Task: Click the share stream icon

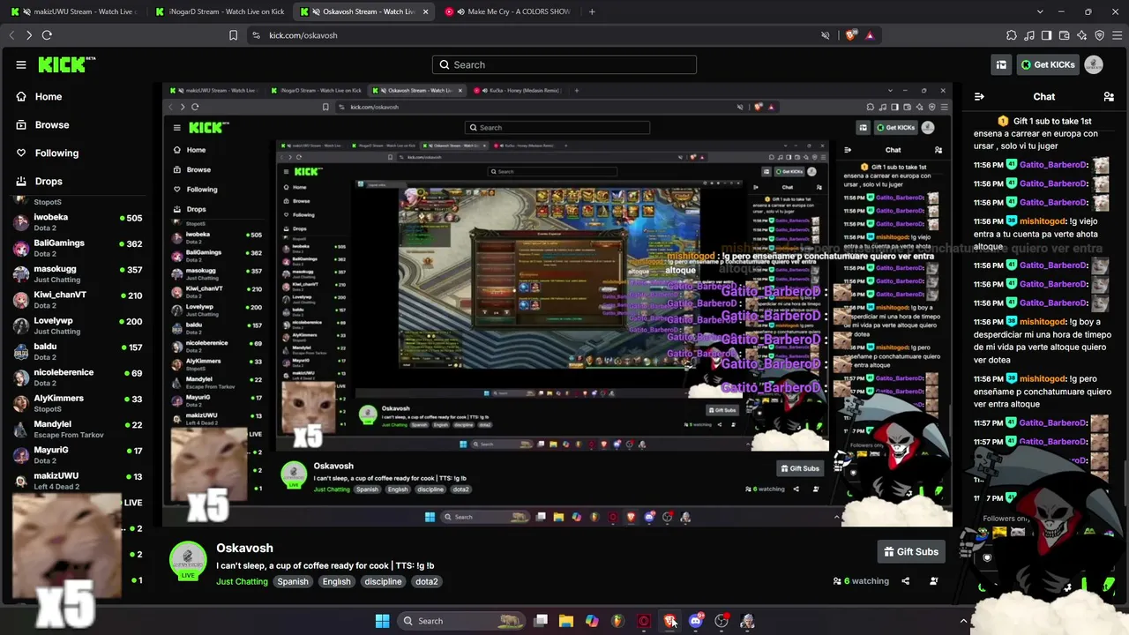Action: (x=905, y=581)
